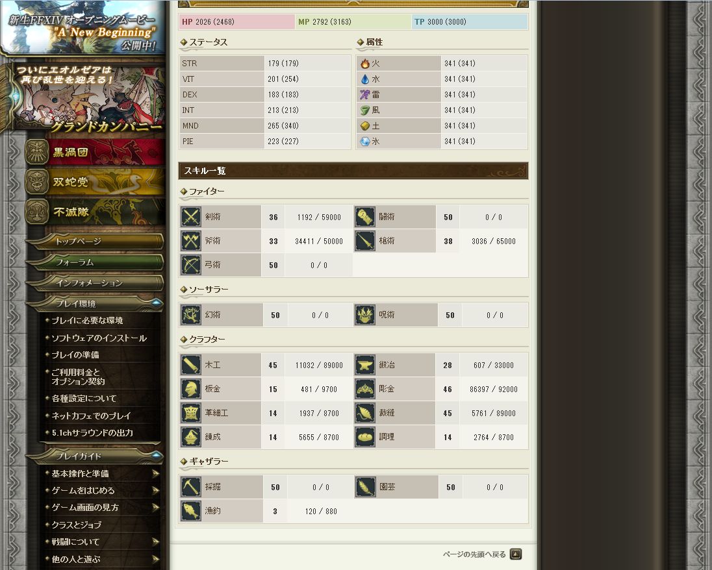Expand the 戦闘について submenu arrow

click(x=155, y=542)
